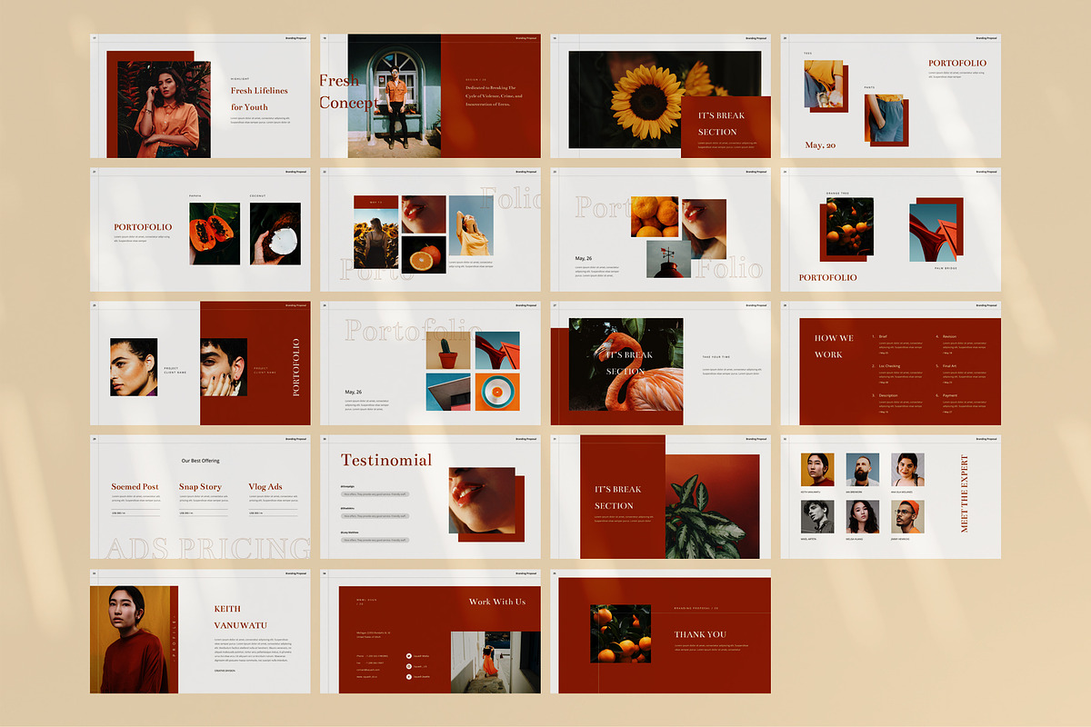Click the papaya photo

pos(215,233)
